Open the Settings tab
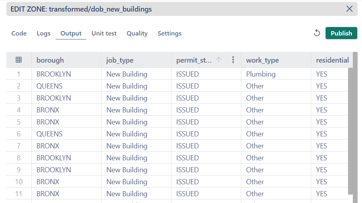The height and width of the screenshot is (203, 362). click(169, 34)
